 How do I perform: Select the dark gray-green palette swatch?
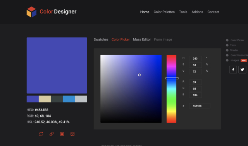(57, 99)
